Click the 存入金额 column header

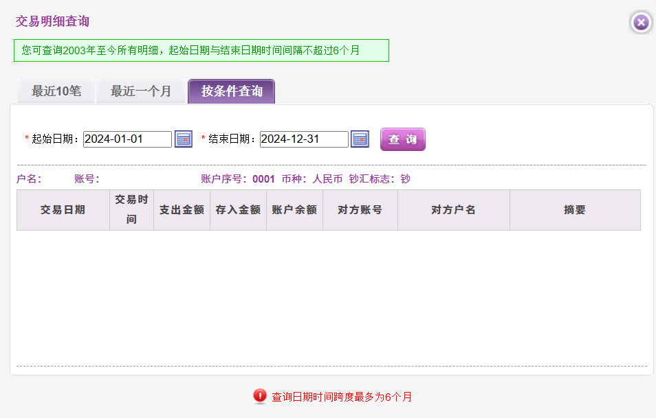[x=238, y=210]
